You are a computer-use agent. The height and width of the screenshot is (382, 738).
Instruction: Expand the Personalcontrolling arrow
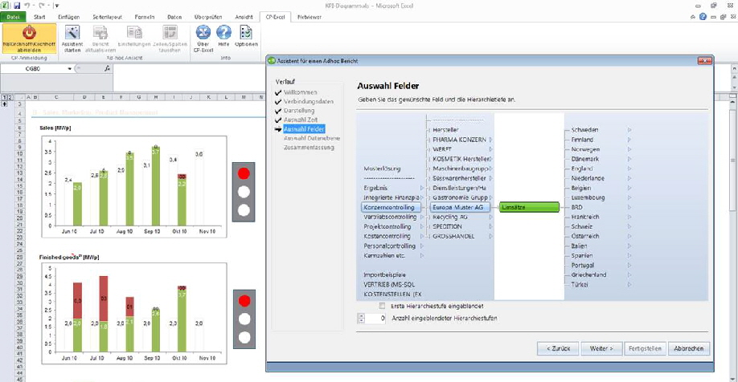pos(422,246)
